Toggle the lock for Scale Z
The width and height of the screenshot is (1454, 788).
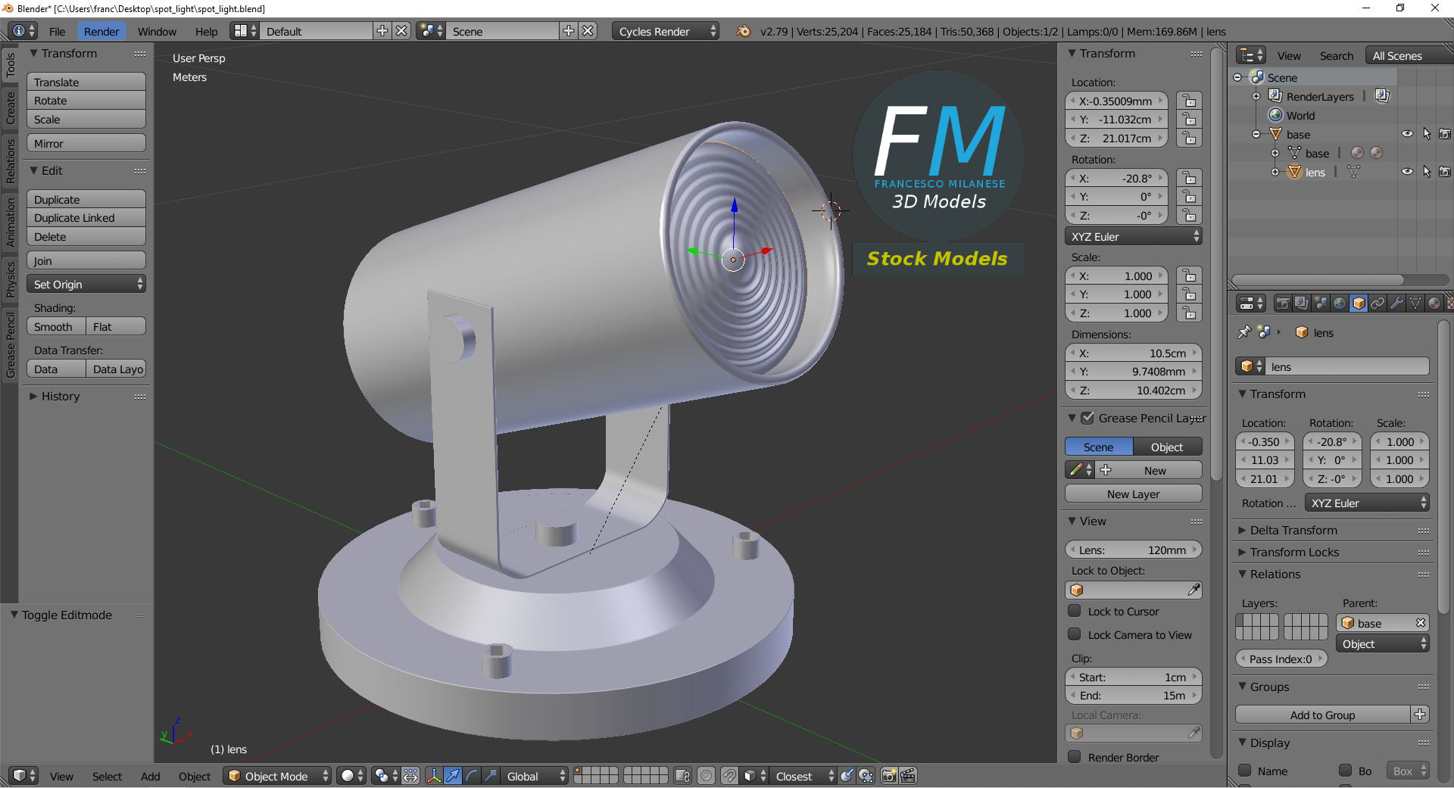point(1189,313)
